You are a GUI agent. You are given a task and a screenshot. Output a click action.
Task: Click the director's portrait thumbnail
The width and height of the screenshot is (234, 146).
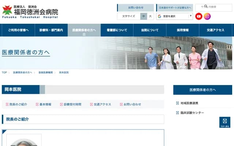pos(24,140)
